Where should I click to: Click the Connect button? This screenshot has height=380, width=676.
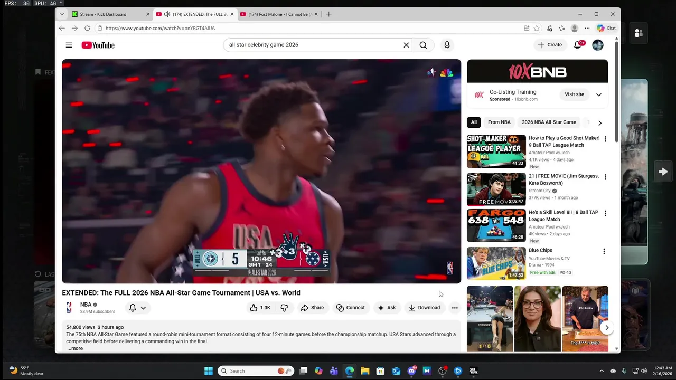coord(351,308)
